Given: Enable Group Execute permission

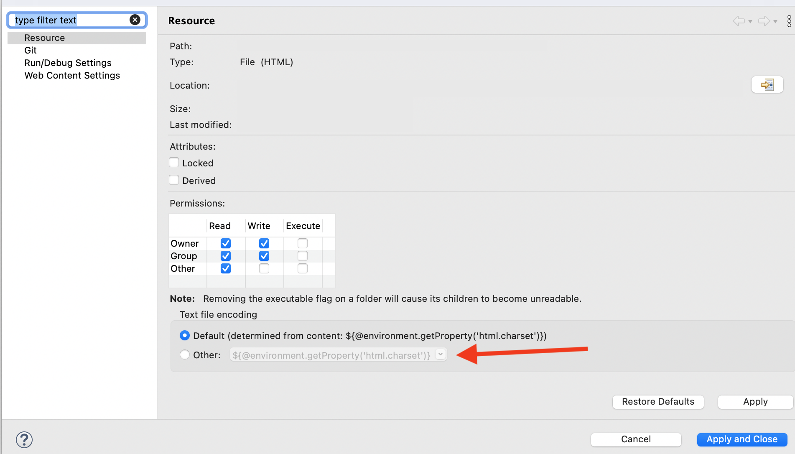Looking at the screenshot, I should click(303, 256).
